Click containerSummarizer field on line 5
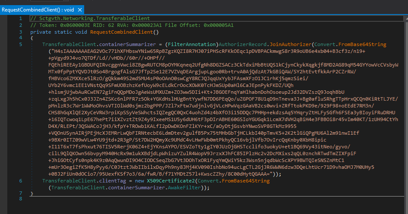Image resolution: width=408 pixels, height=214 pixels. 123,44
